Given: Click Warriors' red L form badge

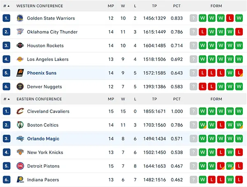Looking at the screenshot, I should 230,18.
